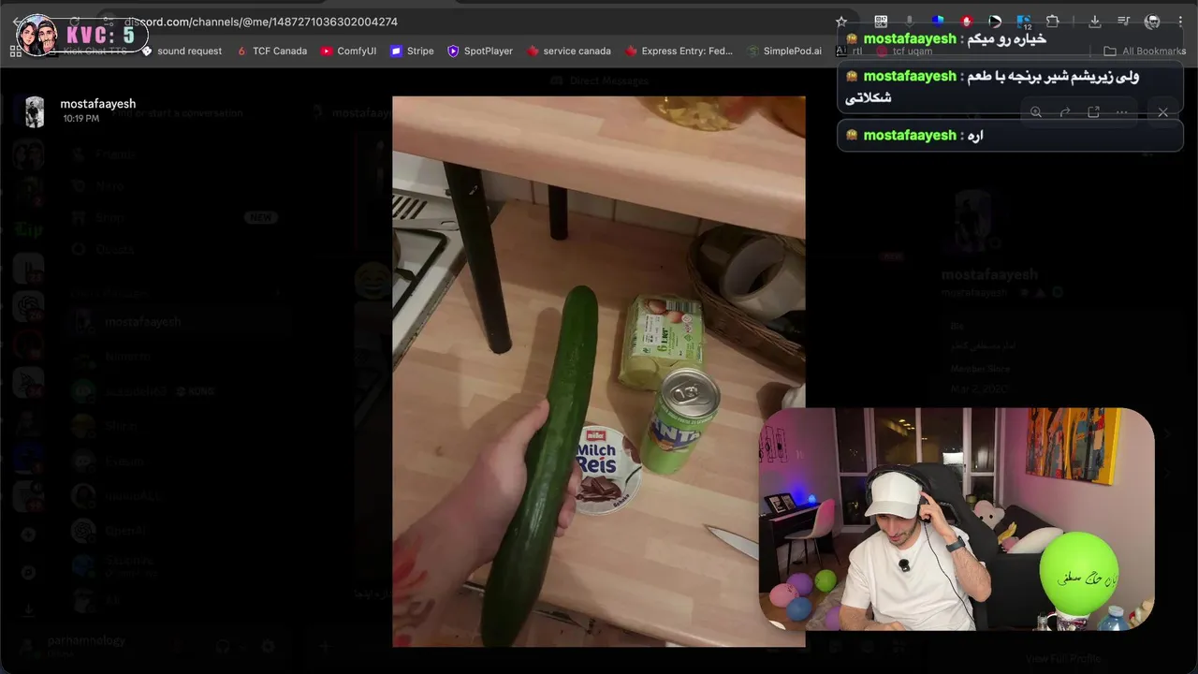Open the Chrome three-dot menu
Image resolution: width=1198 pixels, height=674 pixels.
point(1180,22)
